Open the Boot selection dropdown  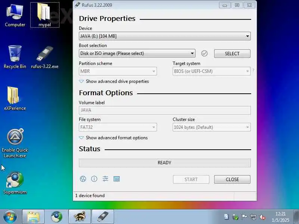(x=137, y=53)
